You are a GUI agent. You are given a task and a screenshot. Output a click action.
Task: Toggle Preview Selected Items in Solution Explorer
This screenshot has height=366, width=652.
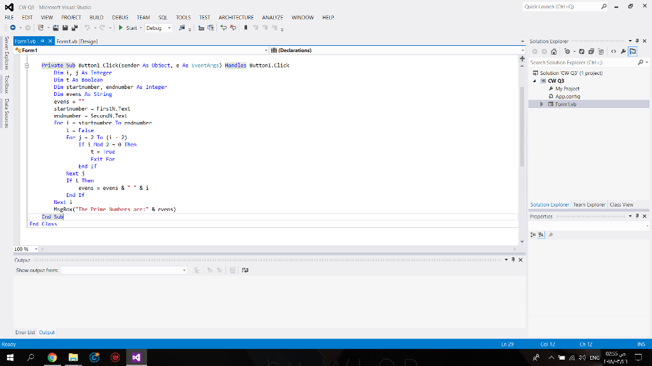pyautogui.click(x=633, y=51)
